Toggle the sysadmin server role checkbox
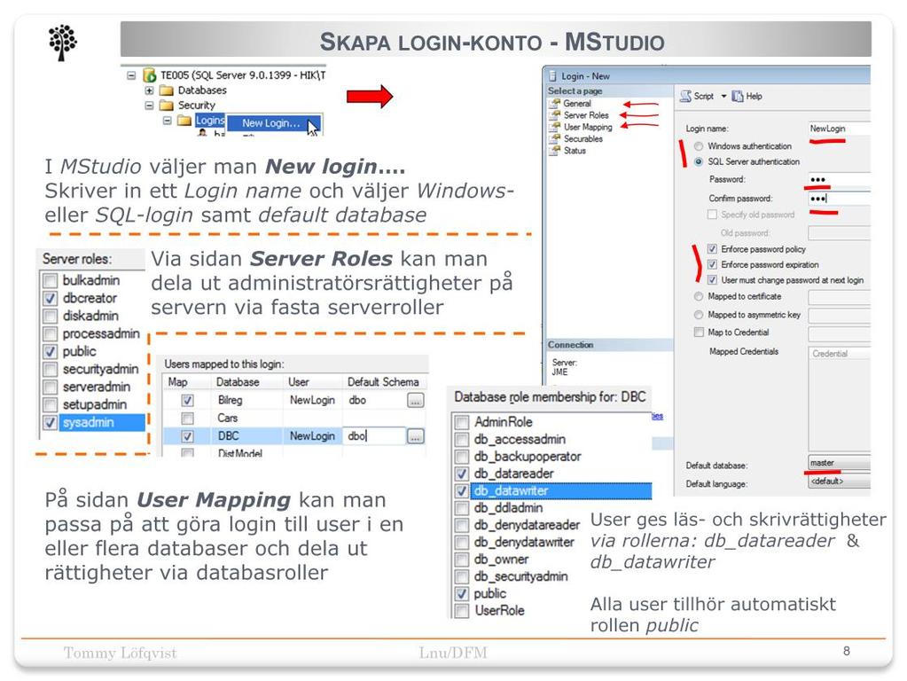Screen dimensions: 907x681 point(51,423)
